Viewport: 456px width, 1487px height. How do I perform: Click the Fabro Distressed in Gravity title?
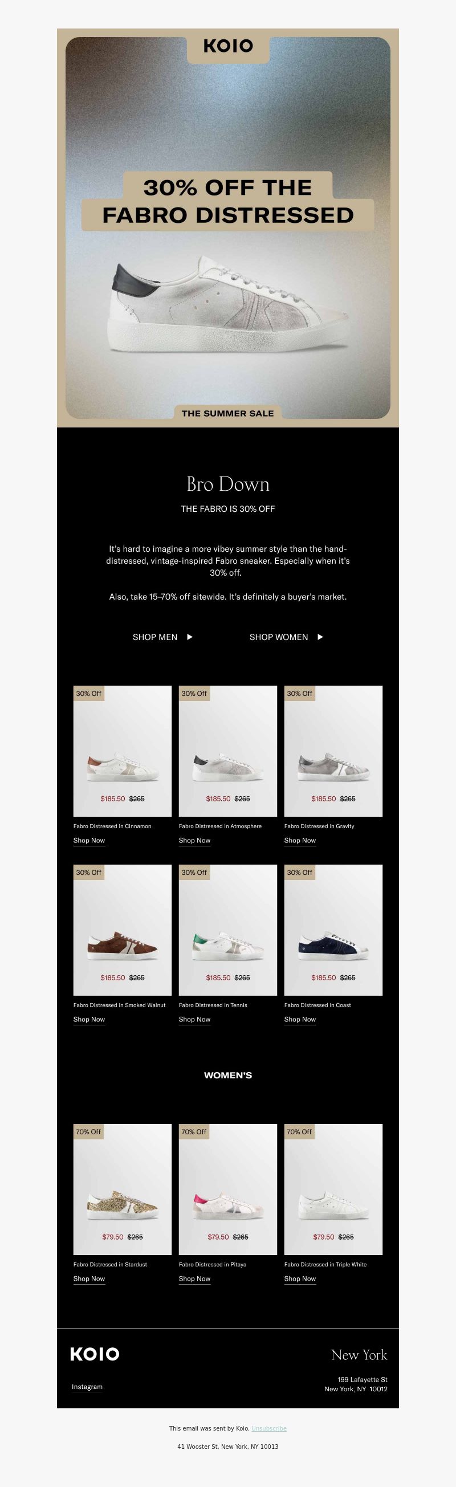319,826
